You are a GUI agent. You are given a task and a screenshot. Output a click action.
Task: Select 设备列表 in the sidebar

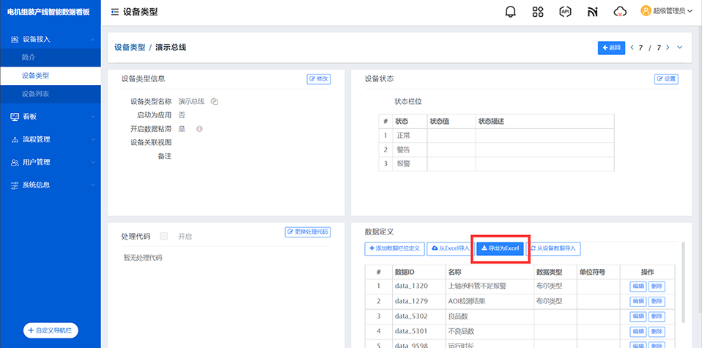[x=36, y=94]
